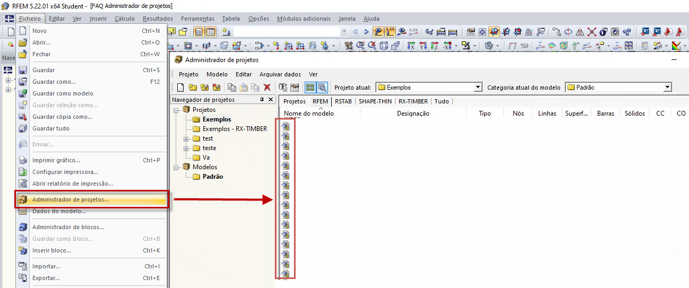The width and height of the screenshot is (689, 288).
Task: Click the paste clipboard icon in project manager toolbar
Action: click(x=243, y=88)
